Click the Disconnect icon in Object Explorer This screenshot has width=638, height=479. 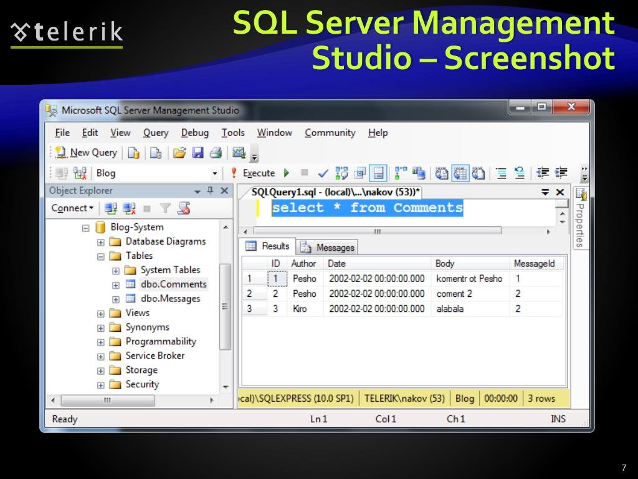coord(130,208)
